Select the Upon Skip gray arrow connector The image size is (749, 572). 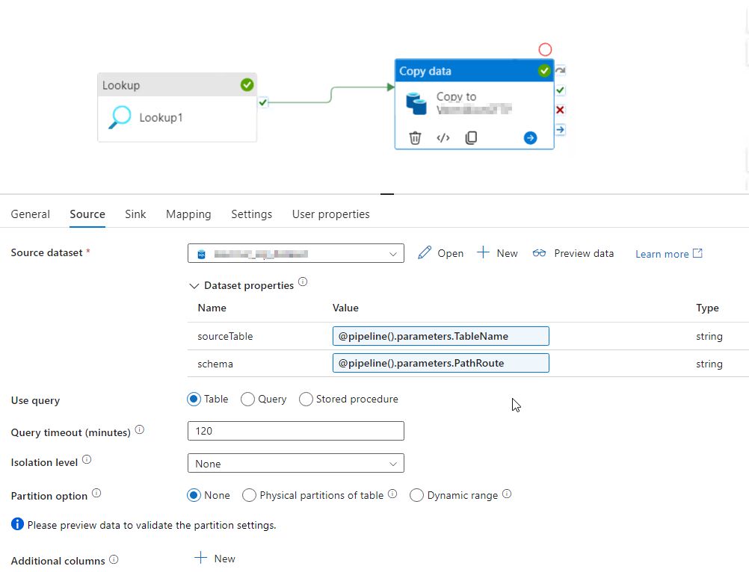tap(561, 71)
